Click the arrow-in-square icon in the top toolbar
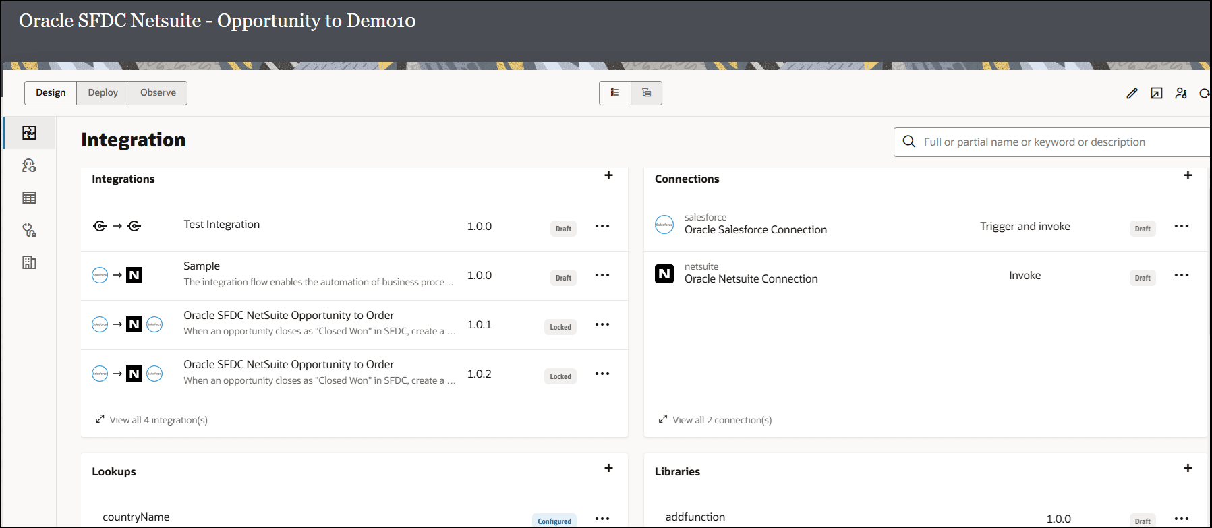Viewport: 1212px width, 528px height. coord(1157,93)
